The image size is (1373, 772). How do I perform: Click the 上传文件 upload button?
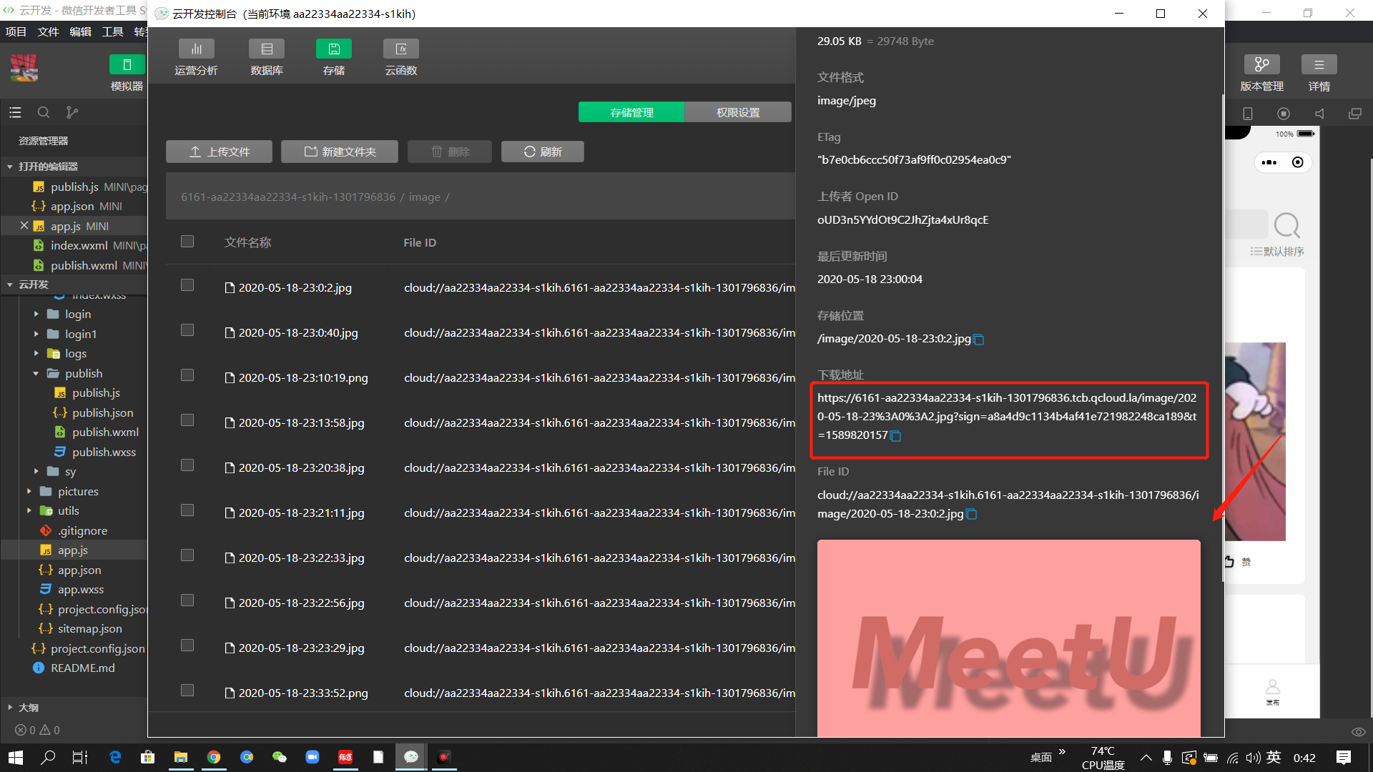(x=219, y=152)
